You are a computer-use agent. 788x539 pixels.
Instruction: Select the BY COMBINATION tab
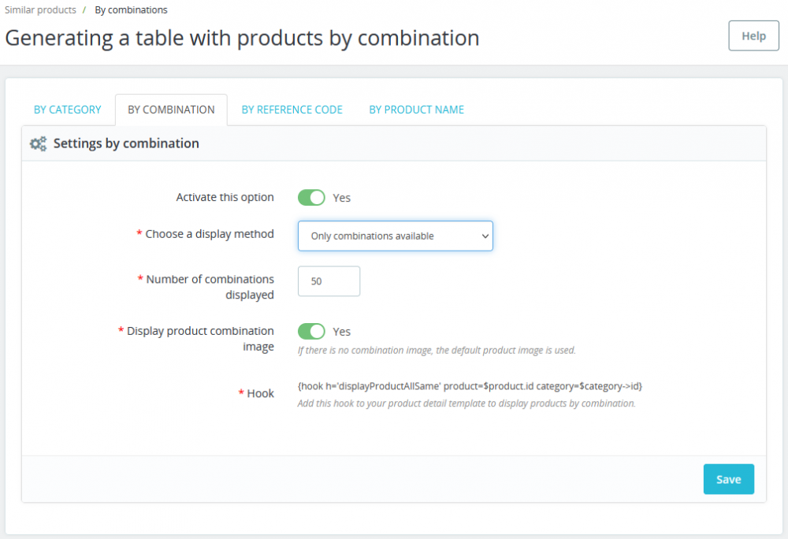click(171, 110)
